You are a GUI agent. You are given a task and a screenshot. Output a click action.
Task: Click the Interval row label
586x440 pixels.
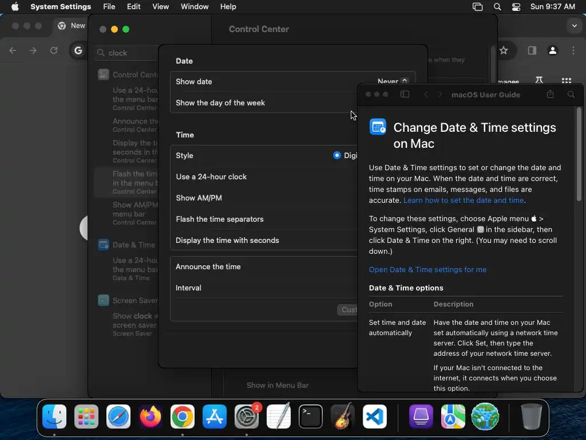coord(188,288)
